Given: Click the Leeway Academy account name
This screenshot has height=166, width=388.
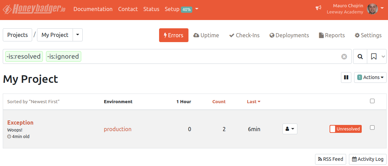Looking at the screenshot, I should pos(345,12).
